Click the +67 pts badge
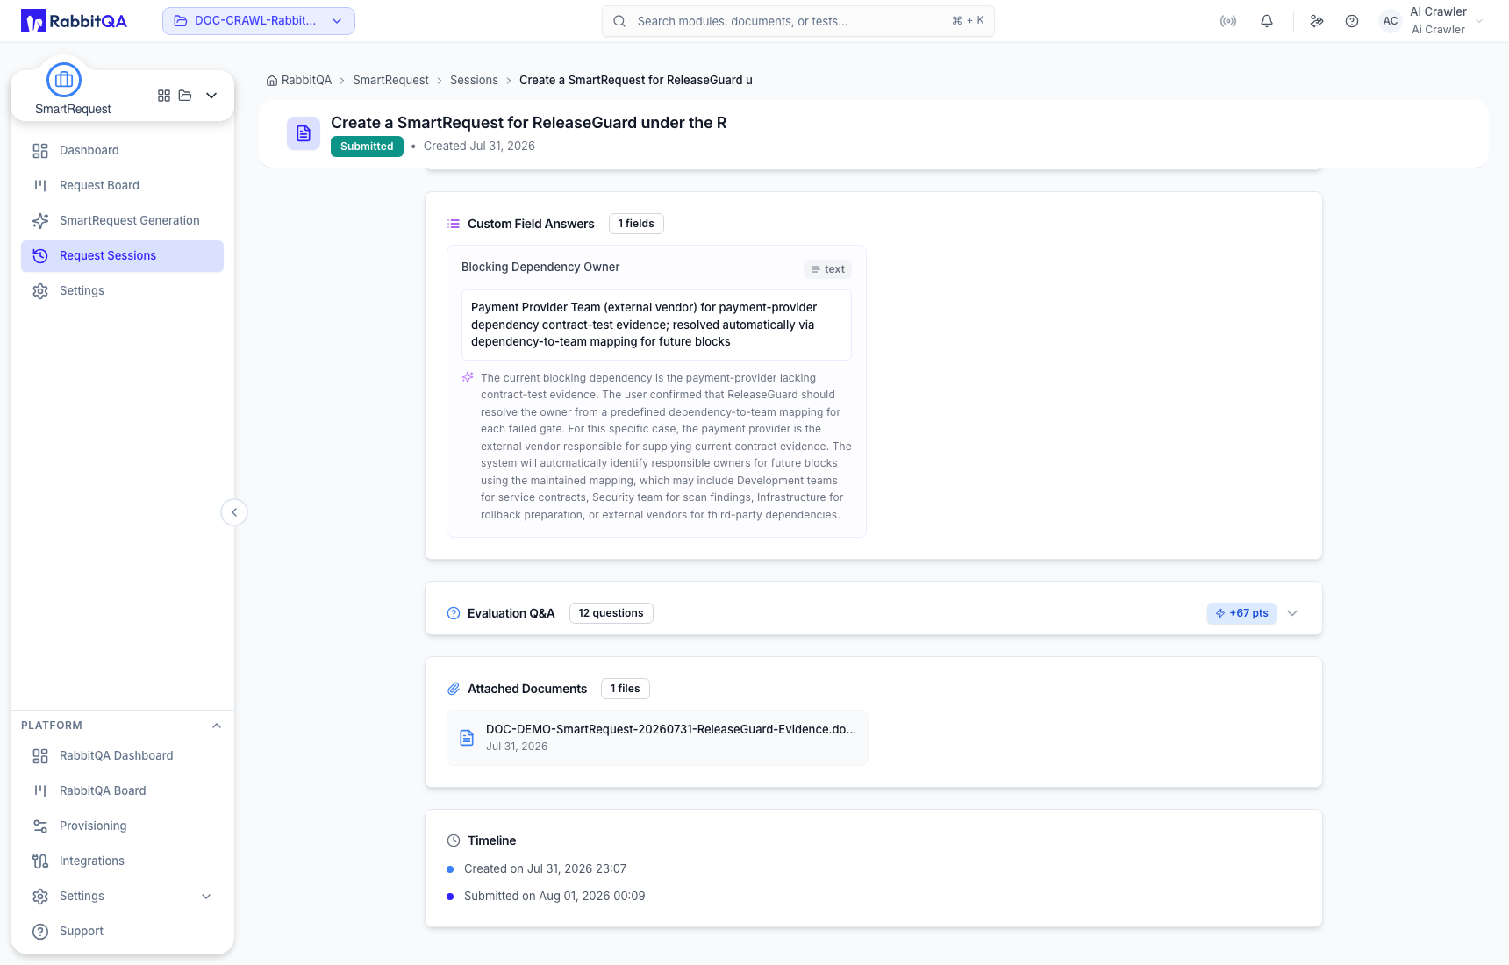Screen dimensions: 1509x965 point(1241,613)
